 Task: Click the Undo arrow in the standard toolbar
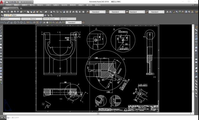click(x=41, y=12)
